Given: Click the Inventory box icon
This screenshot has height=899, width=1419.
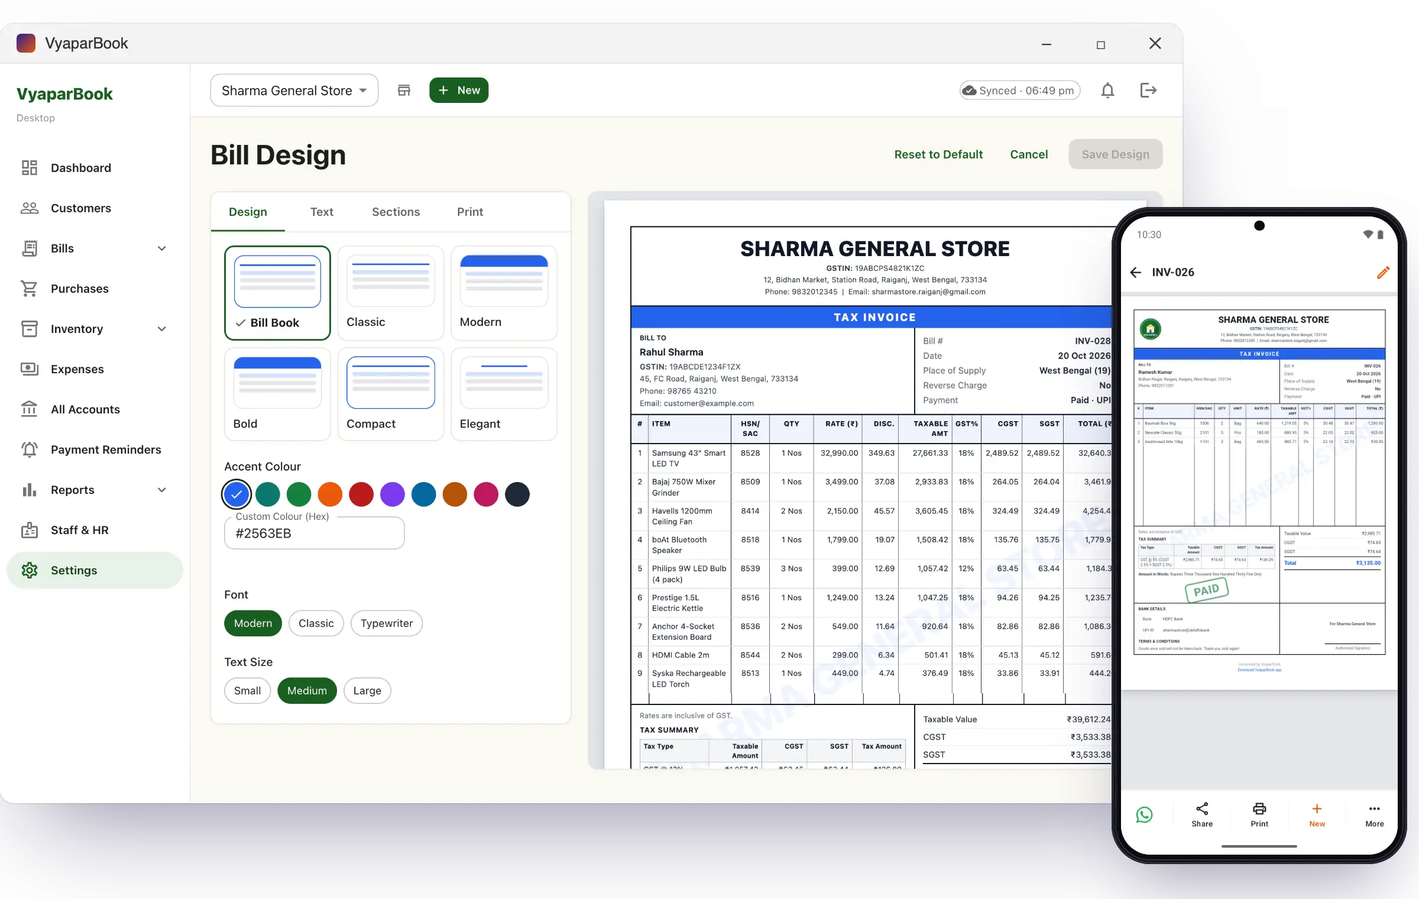Looking at the screenshot, I should (x=30, y=329).
